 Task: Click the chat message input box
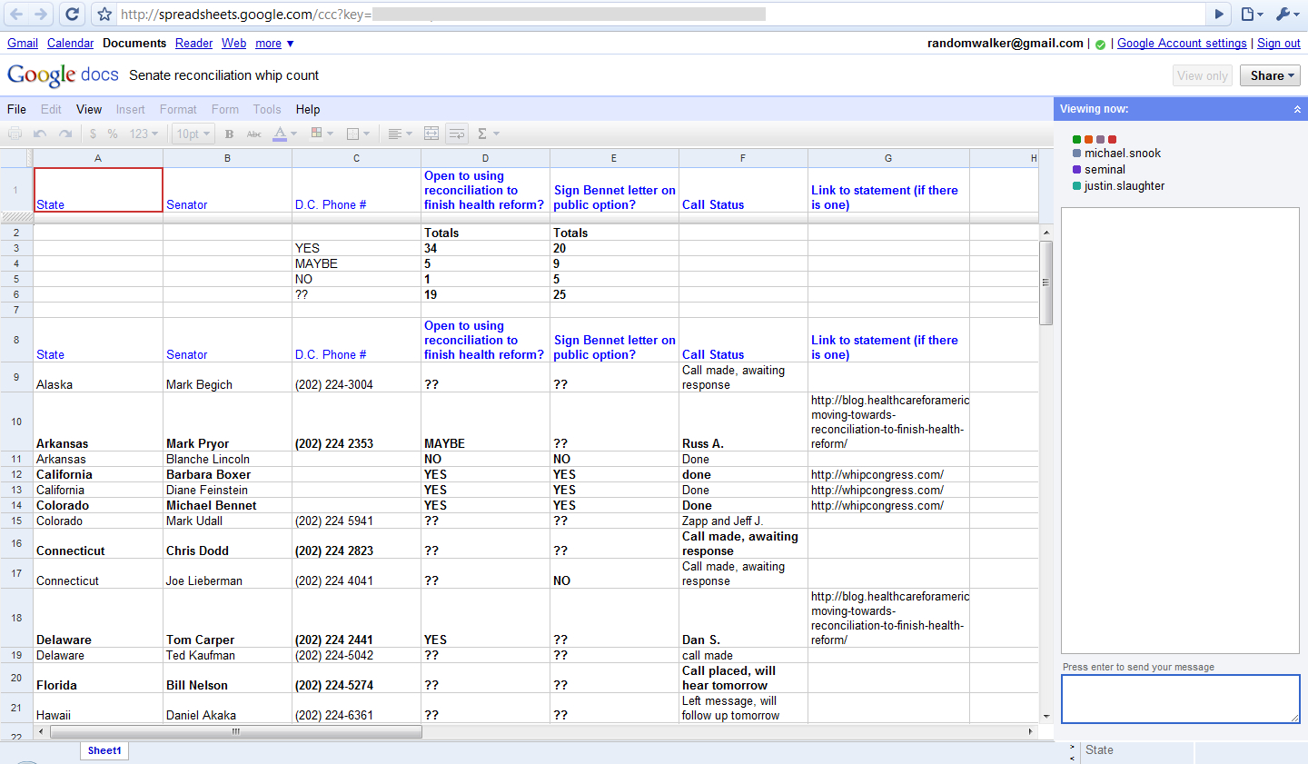[x=1180, y=699]
